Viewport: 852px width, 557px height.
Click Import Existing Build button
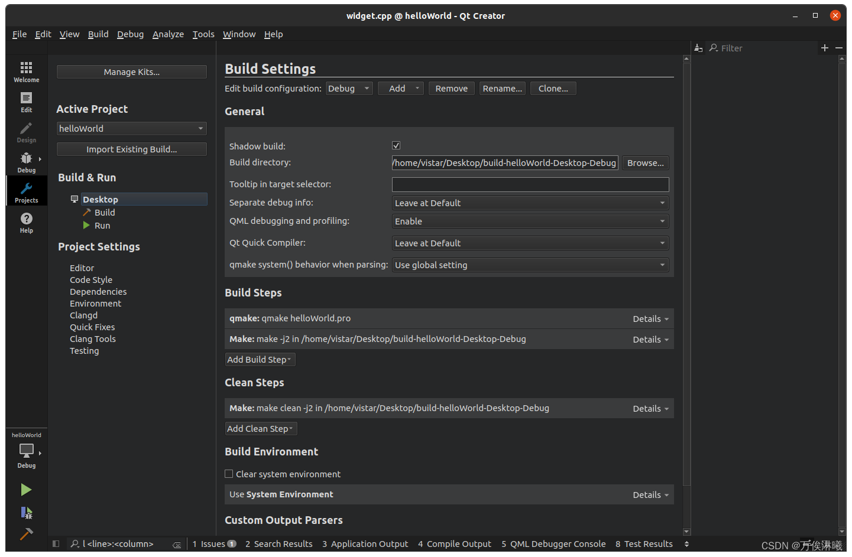[132, 149]
